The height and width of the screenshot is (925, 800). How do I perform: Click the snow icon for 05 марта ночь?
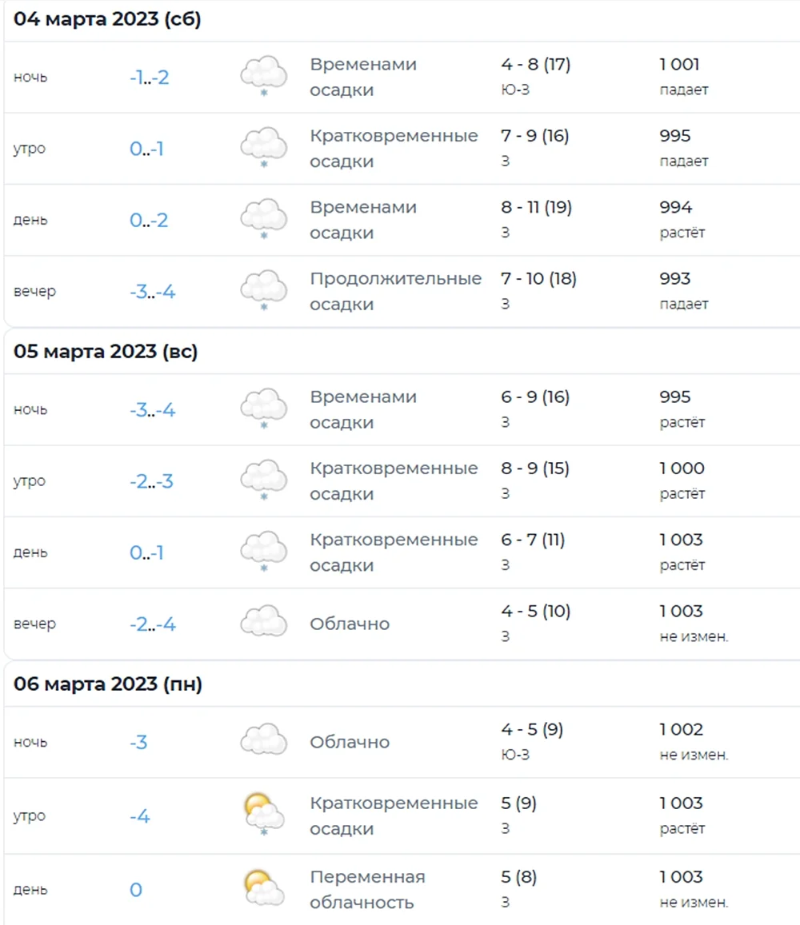[263, 409]
